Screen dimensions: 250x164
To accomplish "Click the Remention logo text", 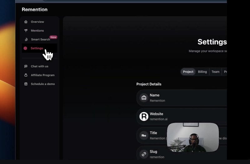I will pos(35,10).
